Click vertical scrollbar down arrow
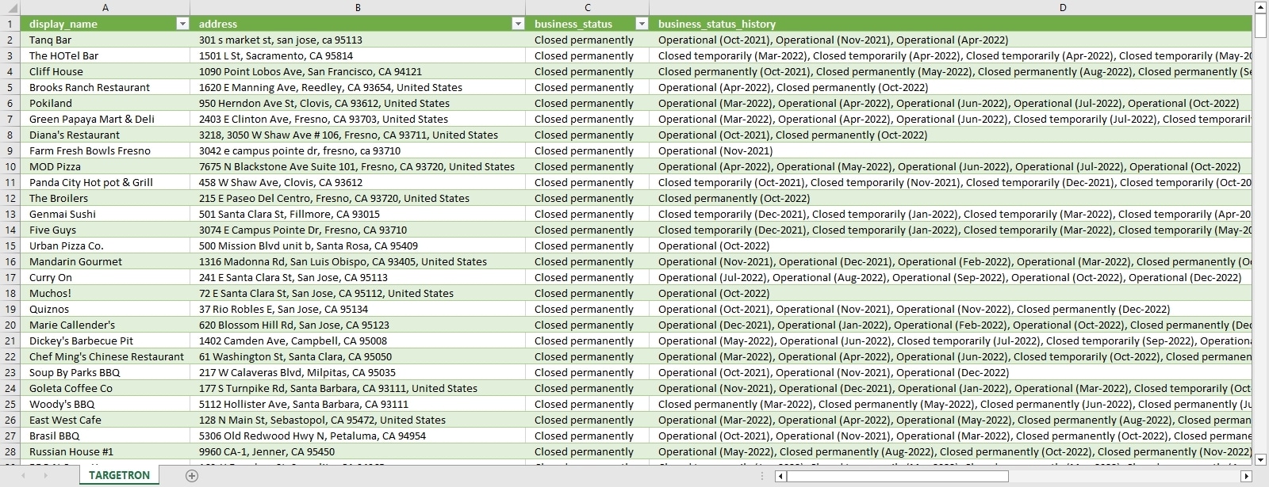This screenshot has width=1269, height=487. [1260, 459]
